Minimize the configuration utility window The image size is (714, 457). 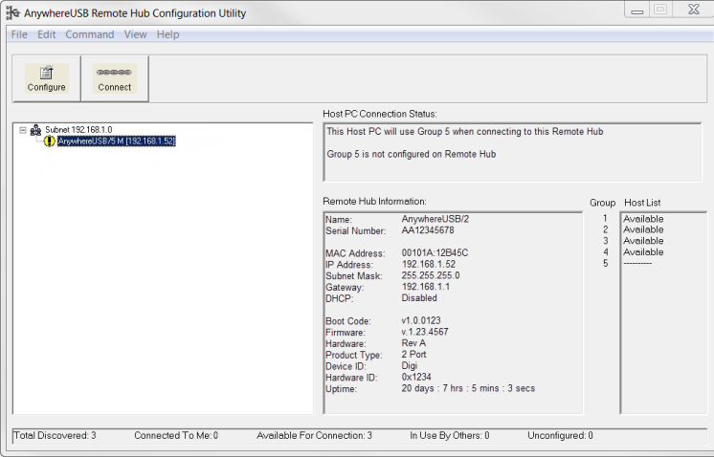(x=637, y=10)
